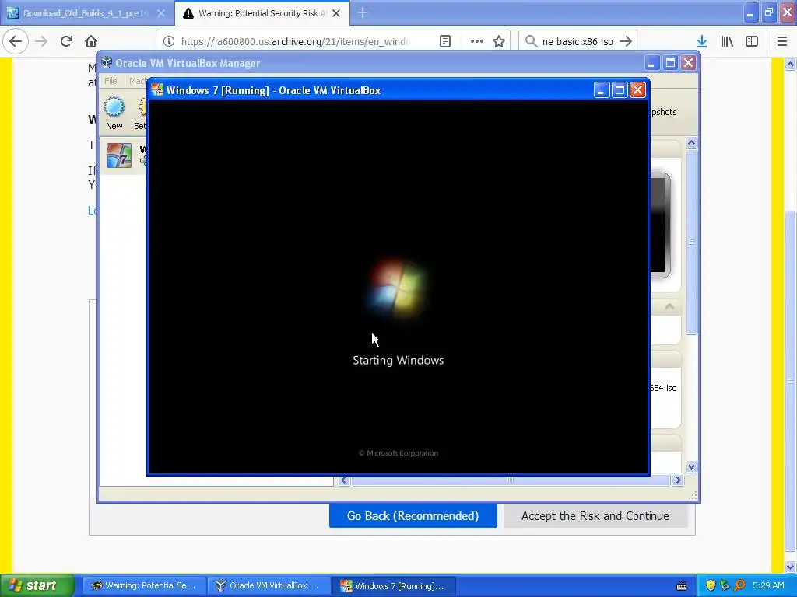Viewport: 797px width, 597px height.
Task: Click VirtualBox Manager horizontal scroll left arrow
Action: (344, 480)
